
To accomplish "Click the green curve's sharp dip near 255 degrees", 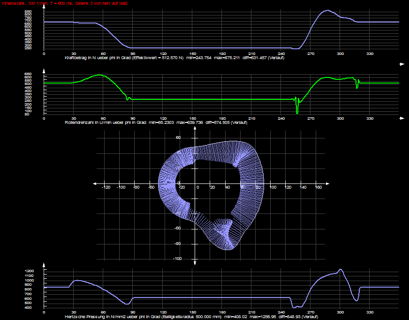I will click(x=297, y=112).
